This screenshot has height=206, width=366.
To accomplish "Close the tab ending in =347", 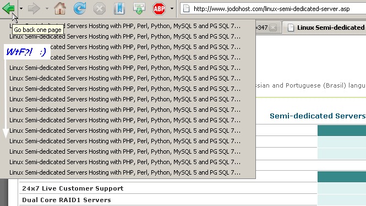I will coord(273,28).
